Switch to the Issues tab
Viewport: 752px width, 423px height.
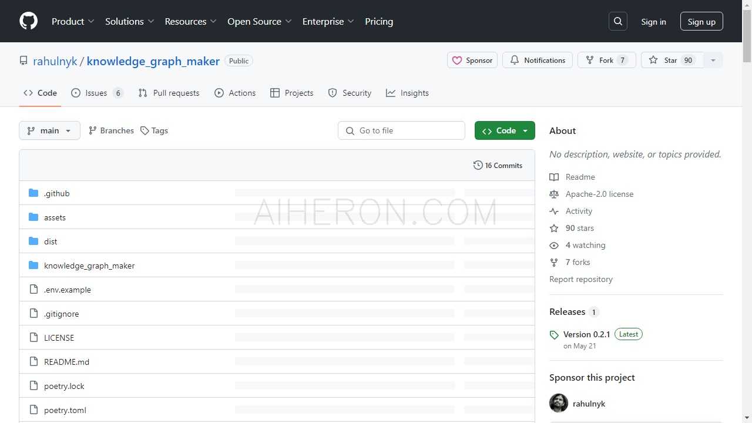pyautogui.click(x=96, y=92)
